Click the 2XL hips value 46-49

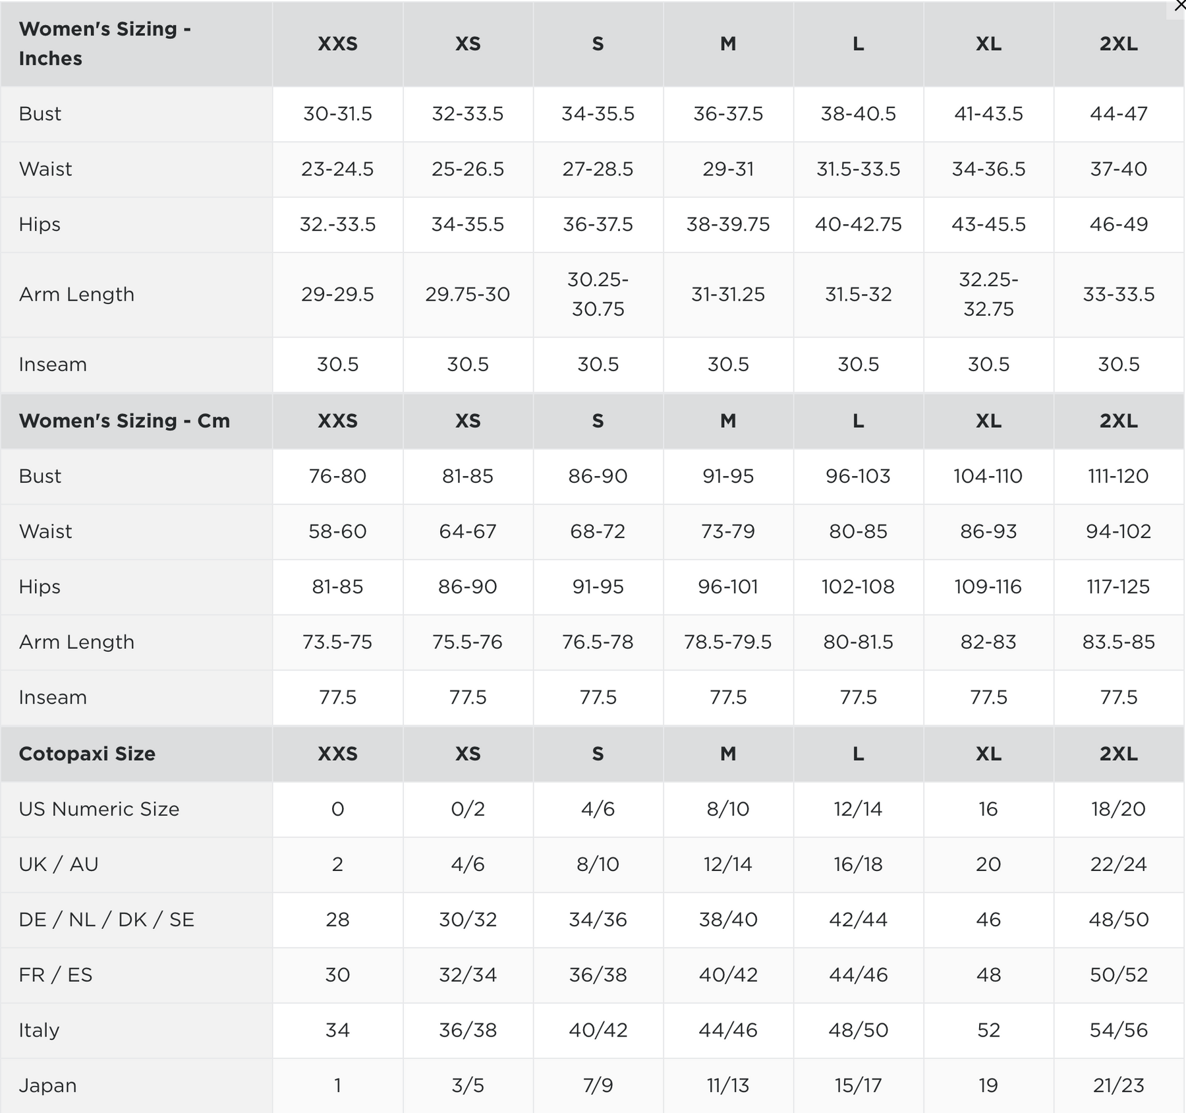coord(1118,225)
